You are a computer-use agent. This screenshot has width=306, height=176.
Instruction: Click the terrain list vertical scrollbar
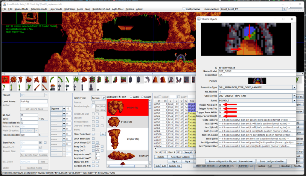(x=150, y=132)
